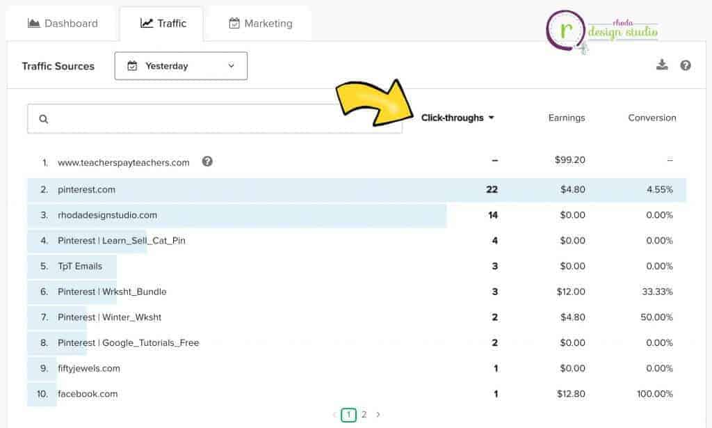Open the Yesterday date range dropdown
The width and height of the screenshot is (712, 428).
(181, 66)
